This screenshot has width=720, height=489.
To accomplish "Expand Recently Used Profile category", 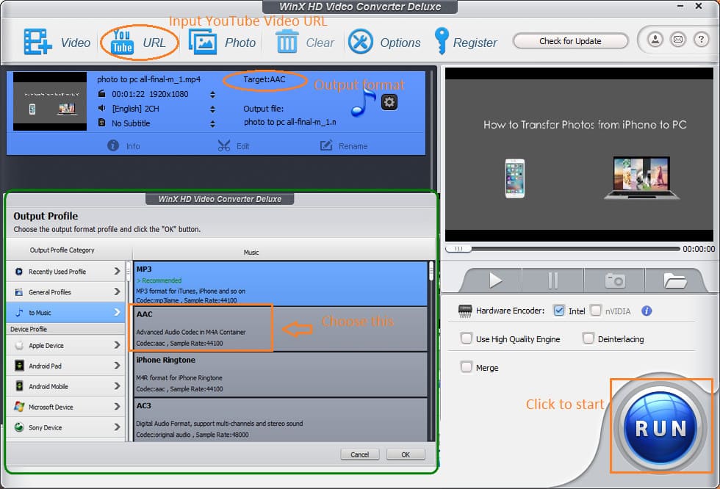I will (x=65, y=272).
